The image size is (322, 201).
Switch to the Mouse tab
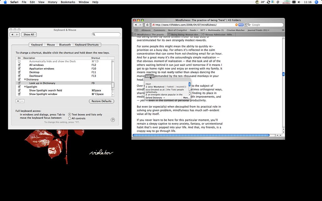tap(51, 45)
